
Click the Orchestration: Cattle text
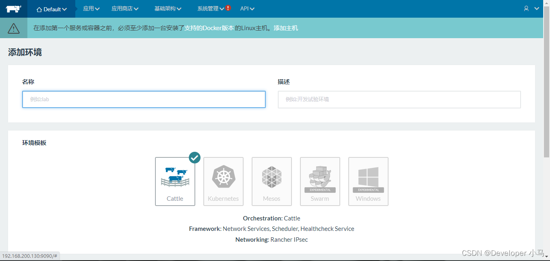tap(272, 218)
